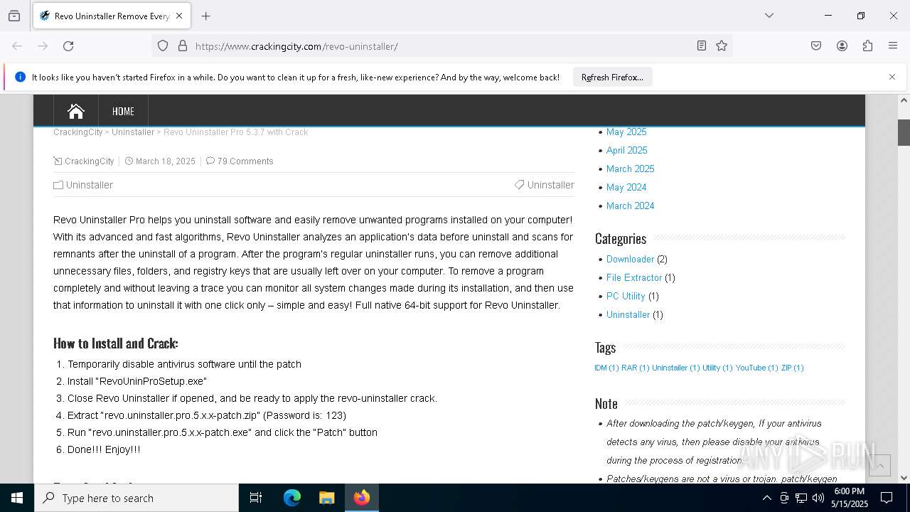The width and height of the screenshot is (910, 512).
Task: Go back to previous page
Action: point(17,46)
